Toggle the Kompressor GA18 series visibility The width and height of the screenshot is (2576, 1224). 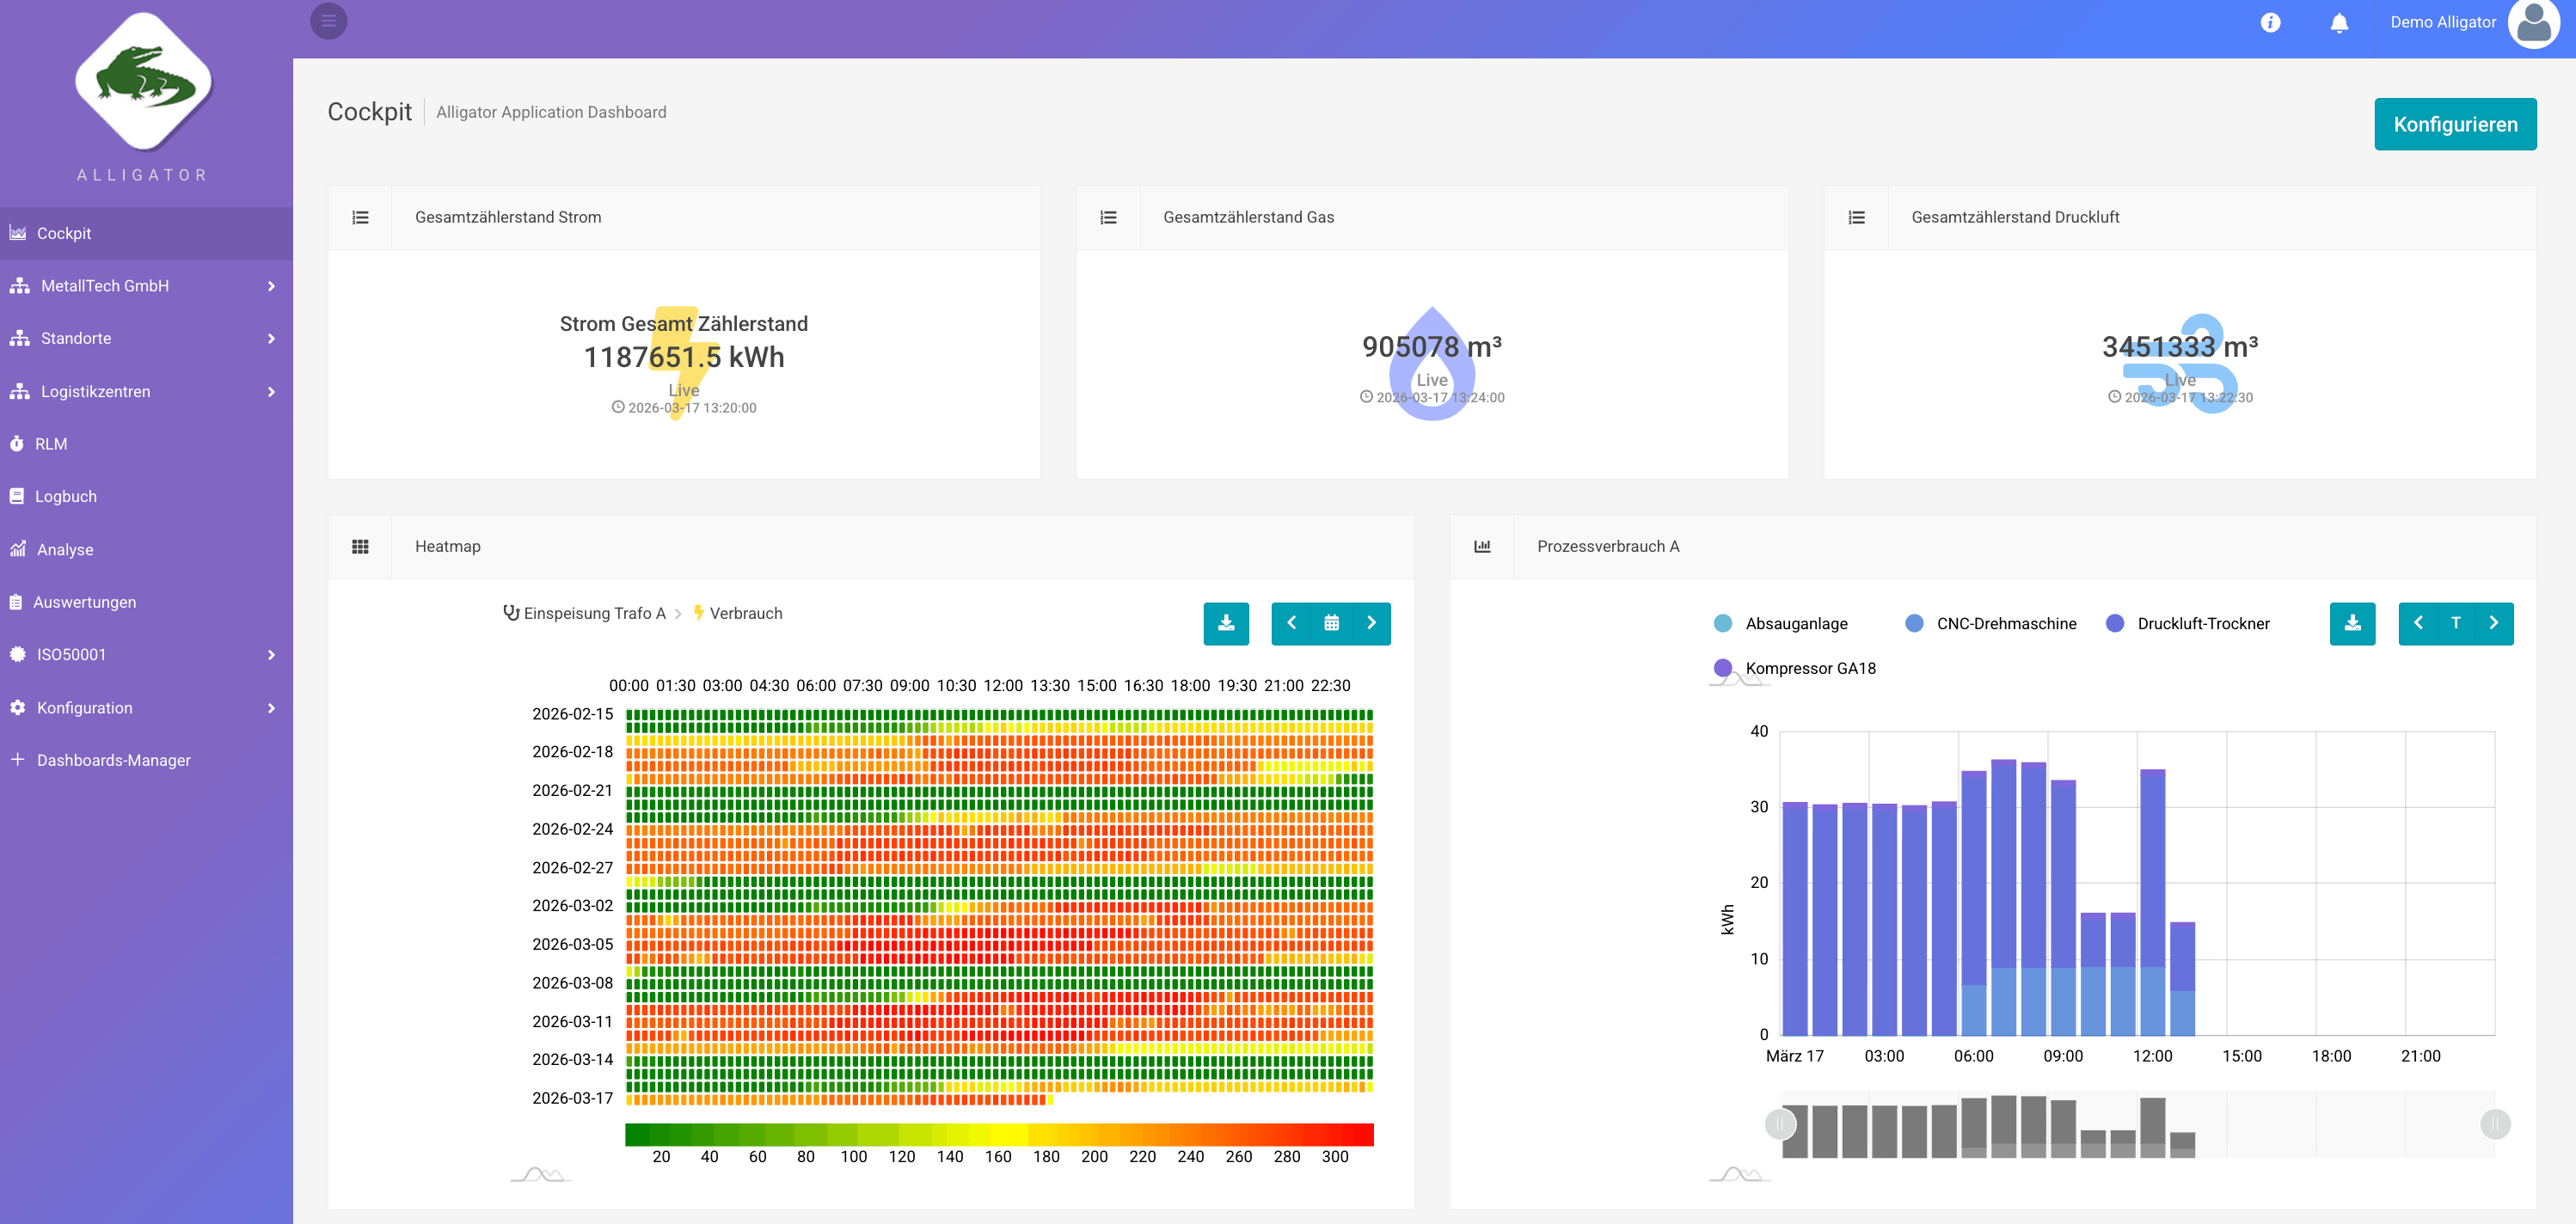pyautogui.click(x=1810, y=668)
